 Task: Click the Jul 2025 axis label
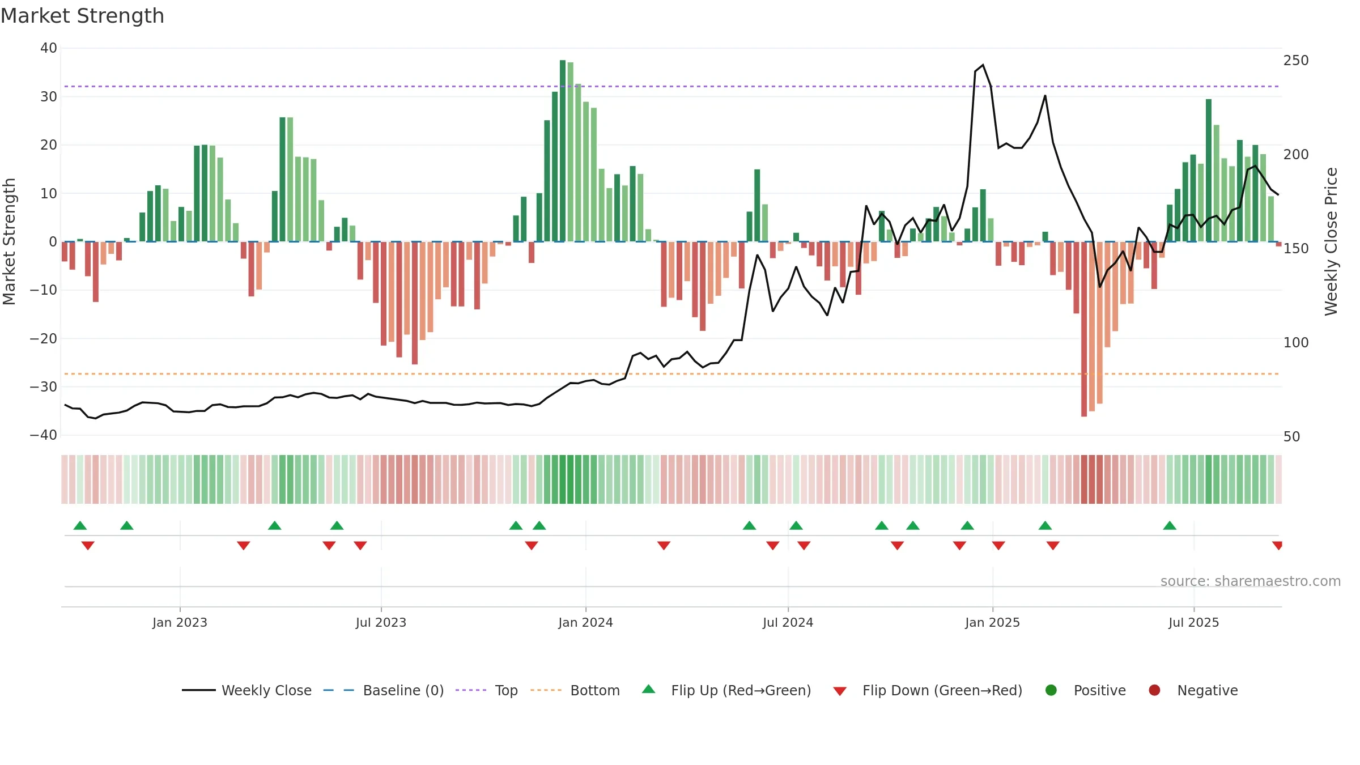1193,622
